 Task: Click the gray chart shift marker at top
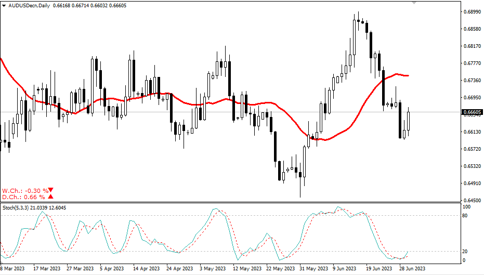click(414, 3)
